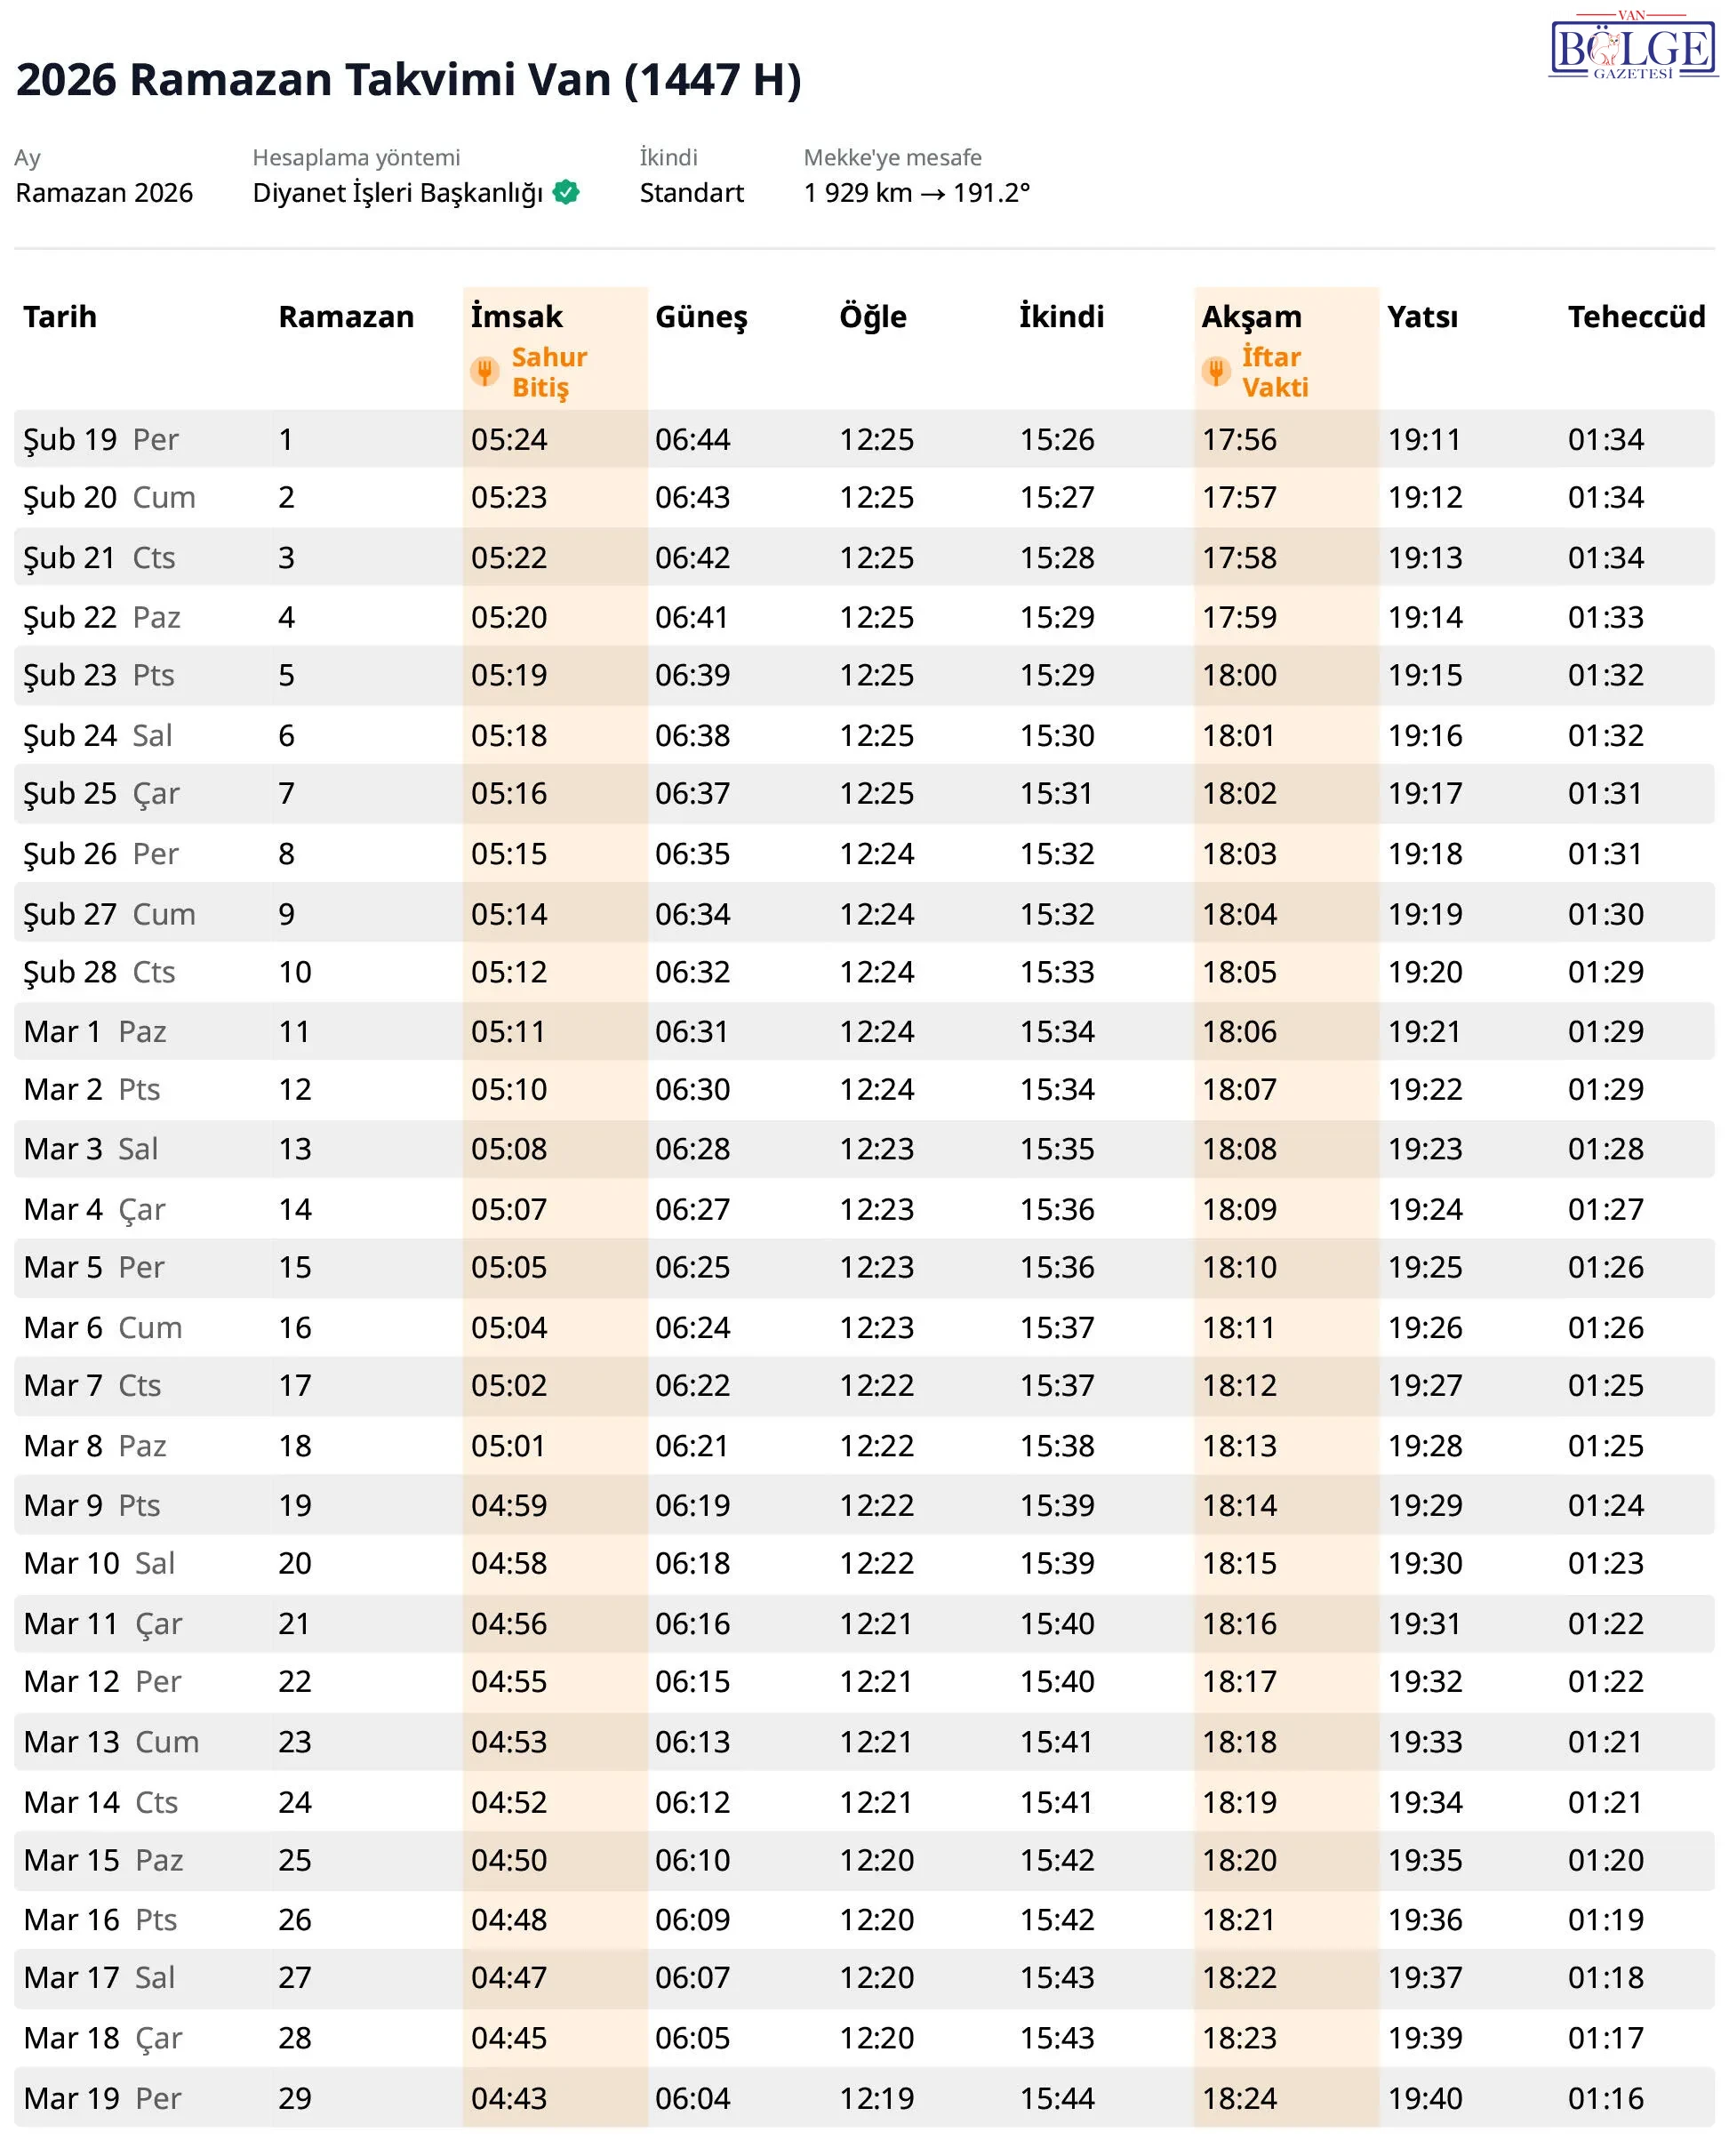
Task: Click the 18:00 iftar time for Şub 23
Action: (x=1239, y=675)
